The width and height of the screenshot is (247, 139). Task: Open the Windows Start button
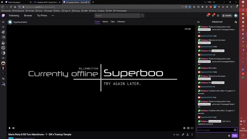point(243,2)
